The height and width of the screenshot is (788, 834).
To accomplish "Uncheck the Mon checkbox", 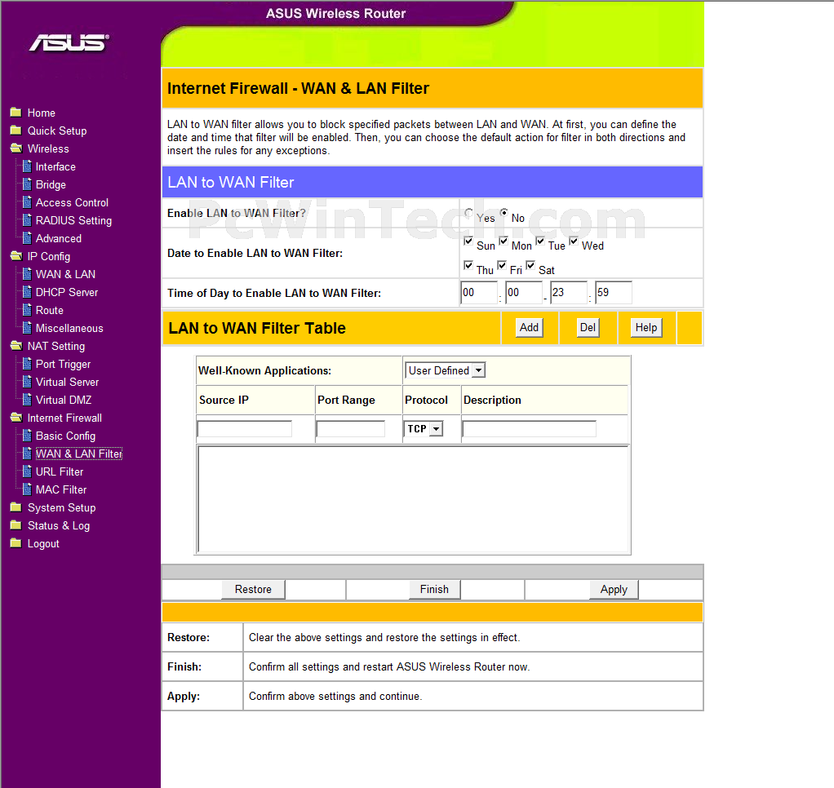I will [x=504, y=241].
